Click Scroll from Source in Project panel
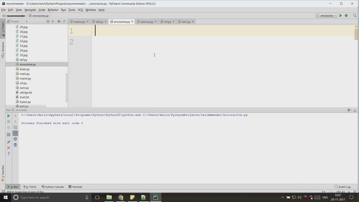The image size is (359, 202). tap(48, 21)
